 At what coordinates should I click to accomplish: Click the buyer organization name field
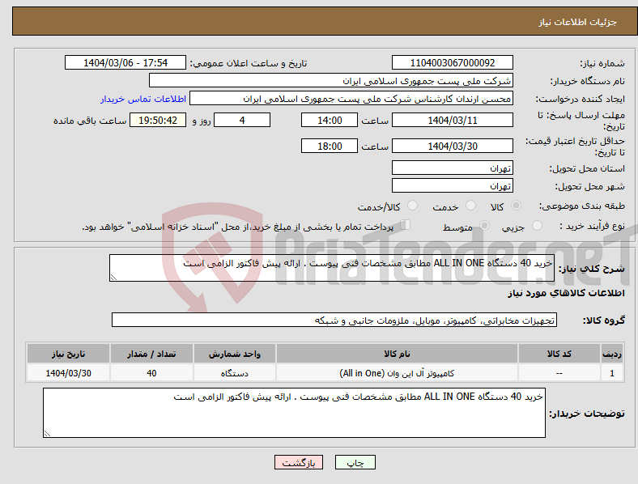pyautogui.click(x=331, y=80)
